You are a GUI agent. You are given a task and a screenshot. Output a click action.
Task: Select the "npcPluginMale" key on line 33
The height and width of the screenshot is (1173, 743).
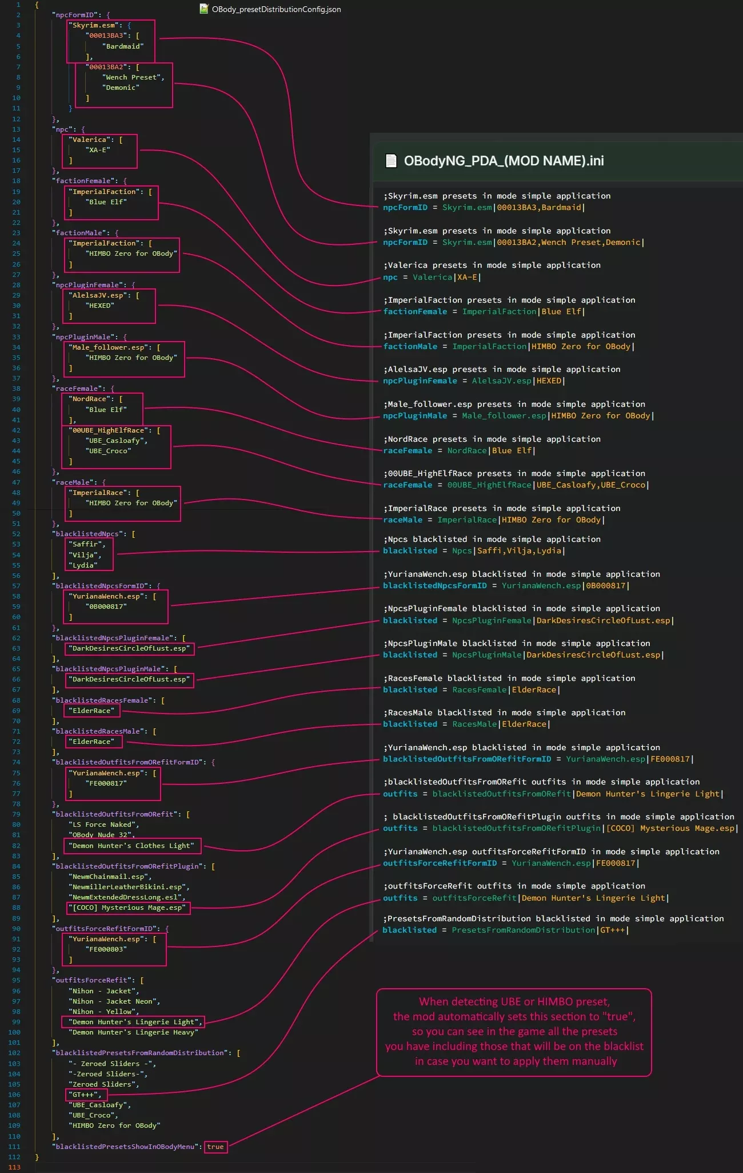pos(83,337)
